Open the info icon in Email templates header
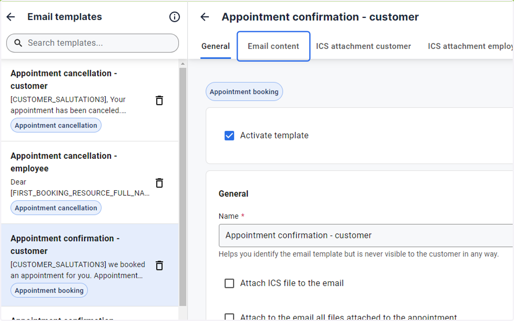The width and height of the screenshot is (514, 321). (x=174, y=17)
